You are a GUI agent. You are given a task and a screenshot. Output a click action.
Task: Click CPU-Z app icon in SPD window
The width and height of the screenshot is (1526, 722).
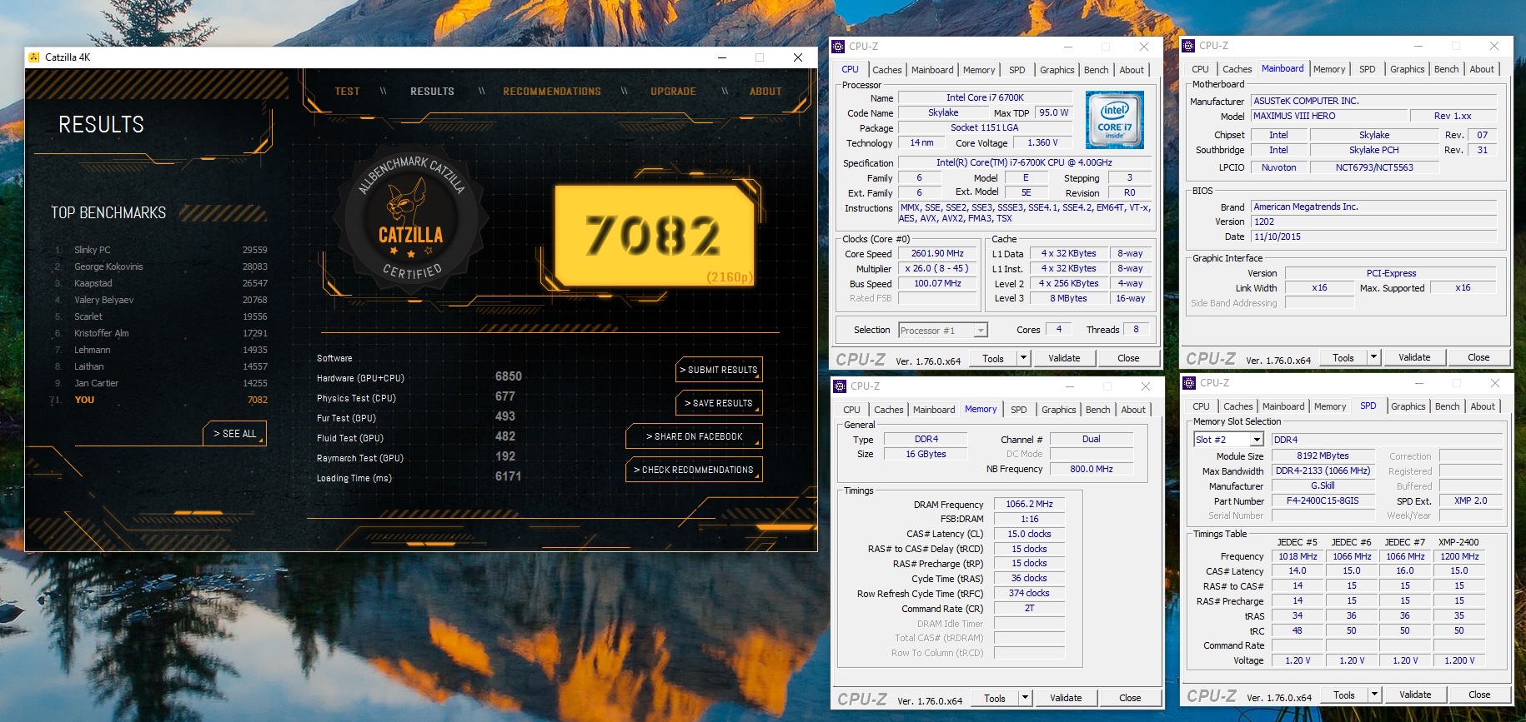[1190, 383]
